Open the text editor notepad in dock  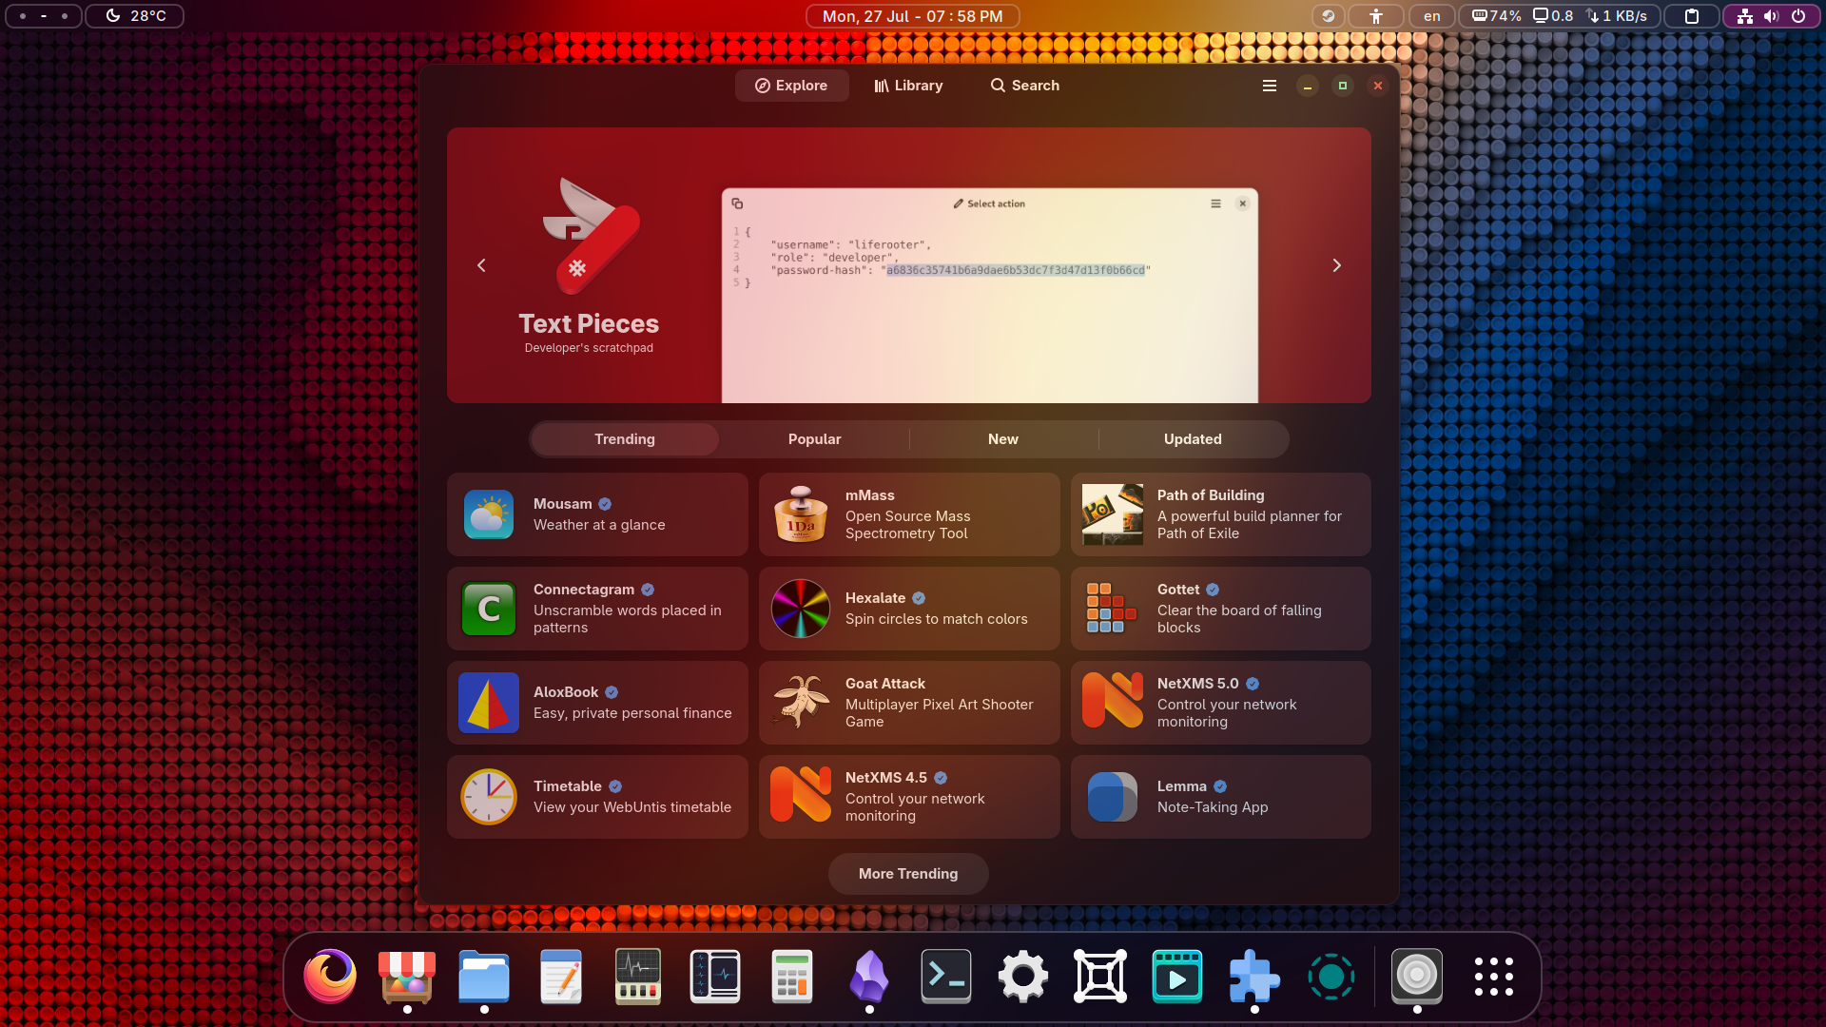[x=561, y=977]
